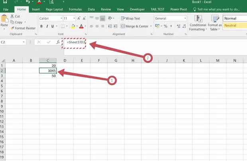Select the Neutral cell style
Viewport: 247px width, 161px height.
(235, 25)
